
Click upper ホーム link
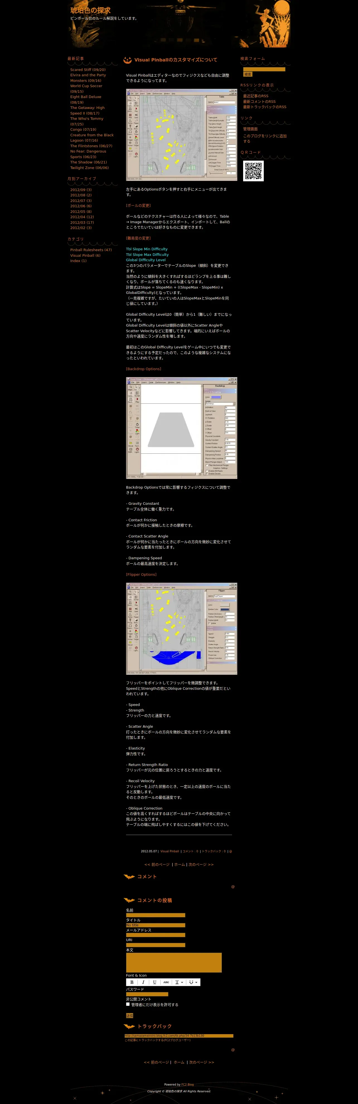coord(179,864)
